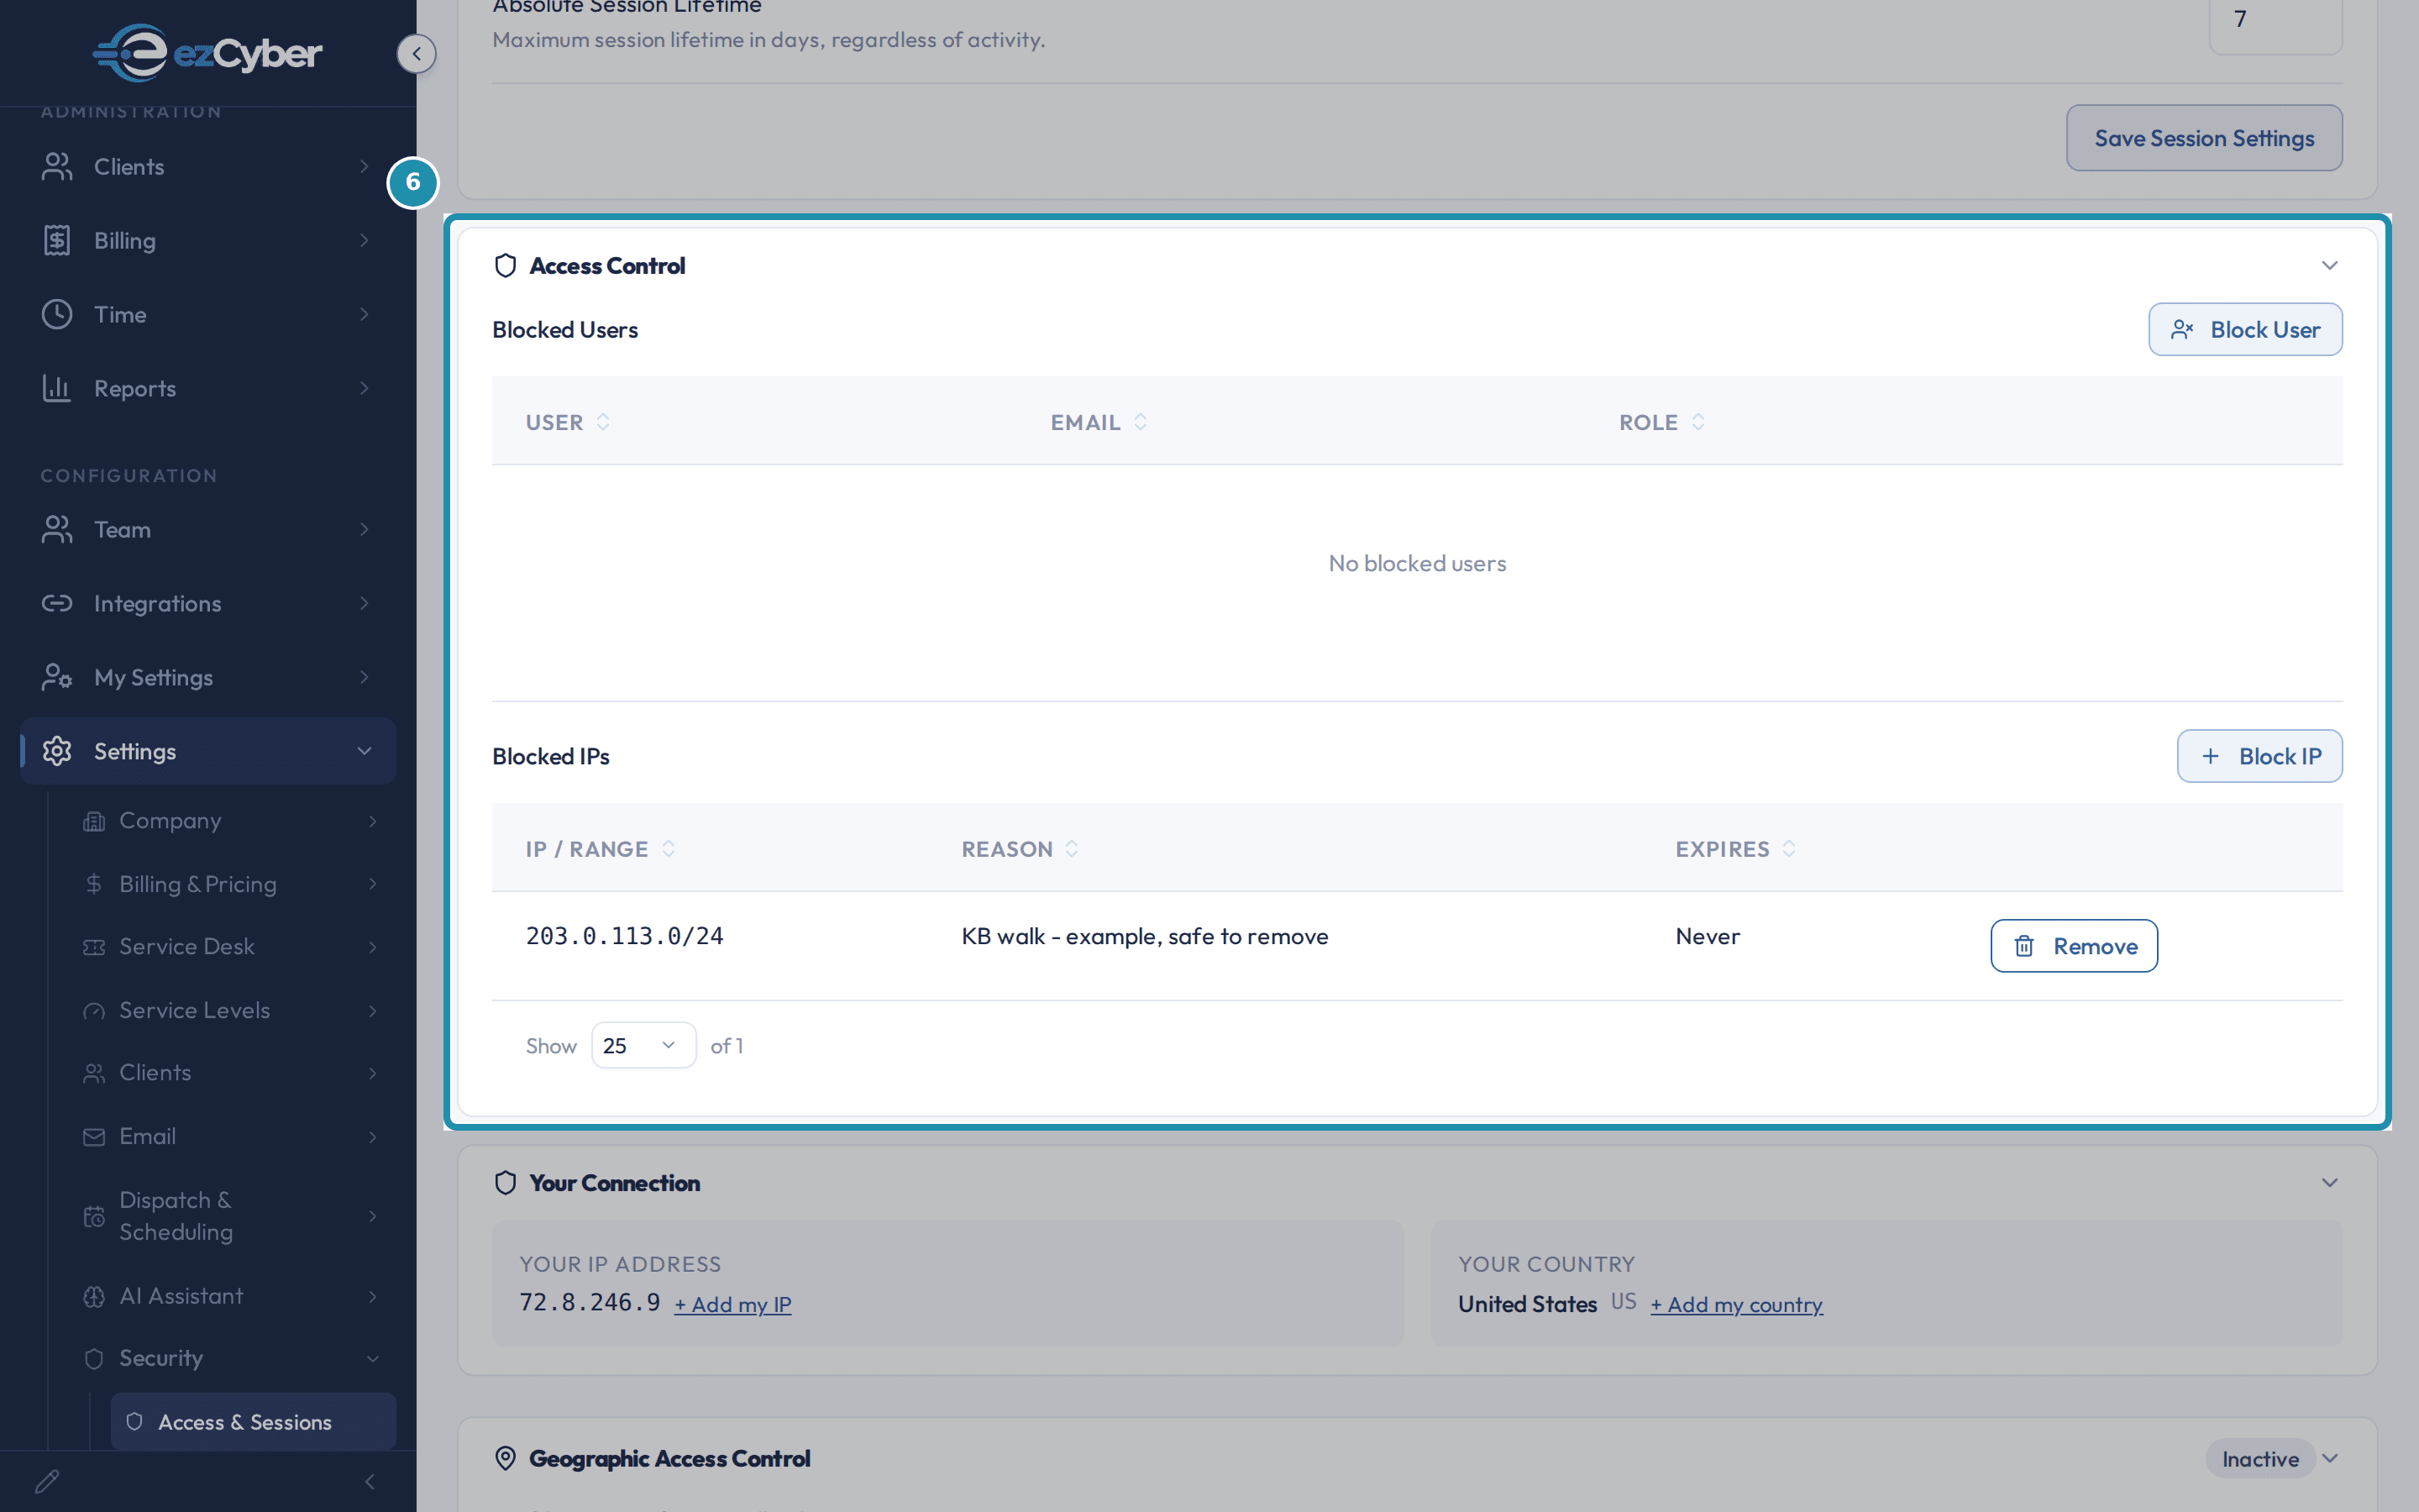Image resolution: width=2419 pixels, height=1512 pixels.
Task: Click the Integrations link icon
Action: tap(57, 603)
